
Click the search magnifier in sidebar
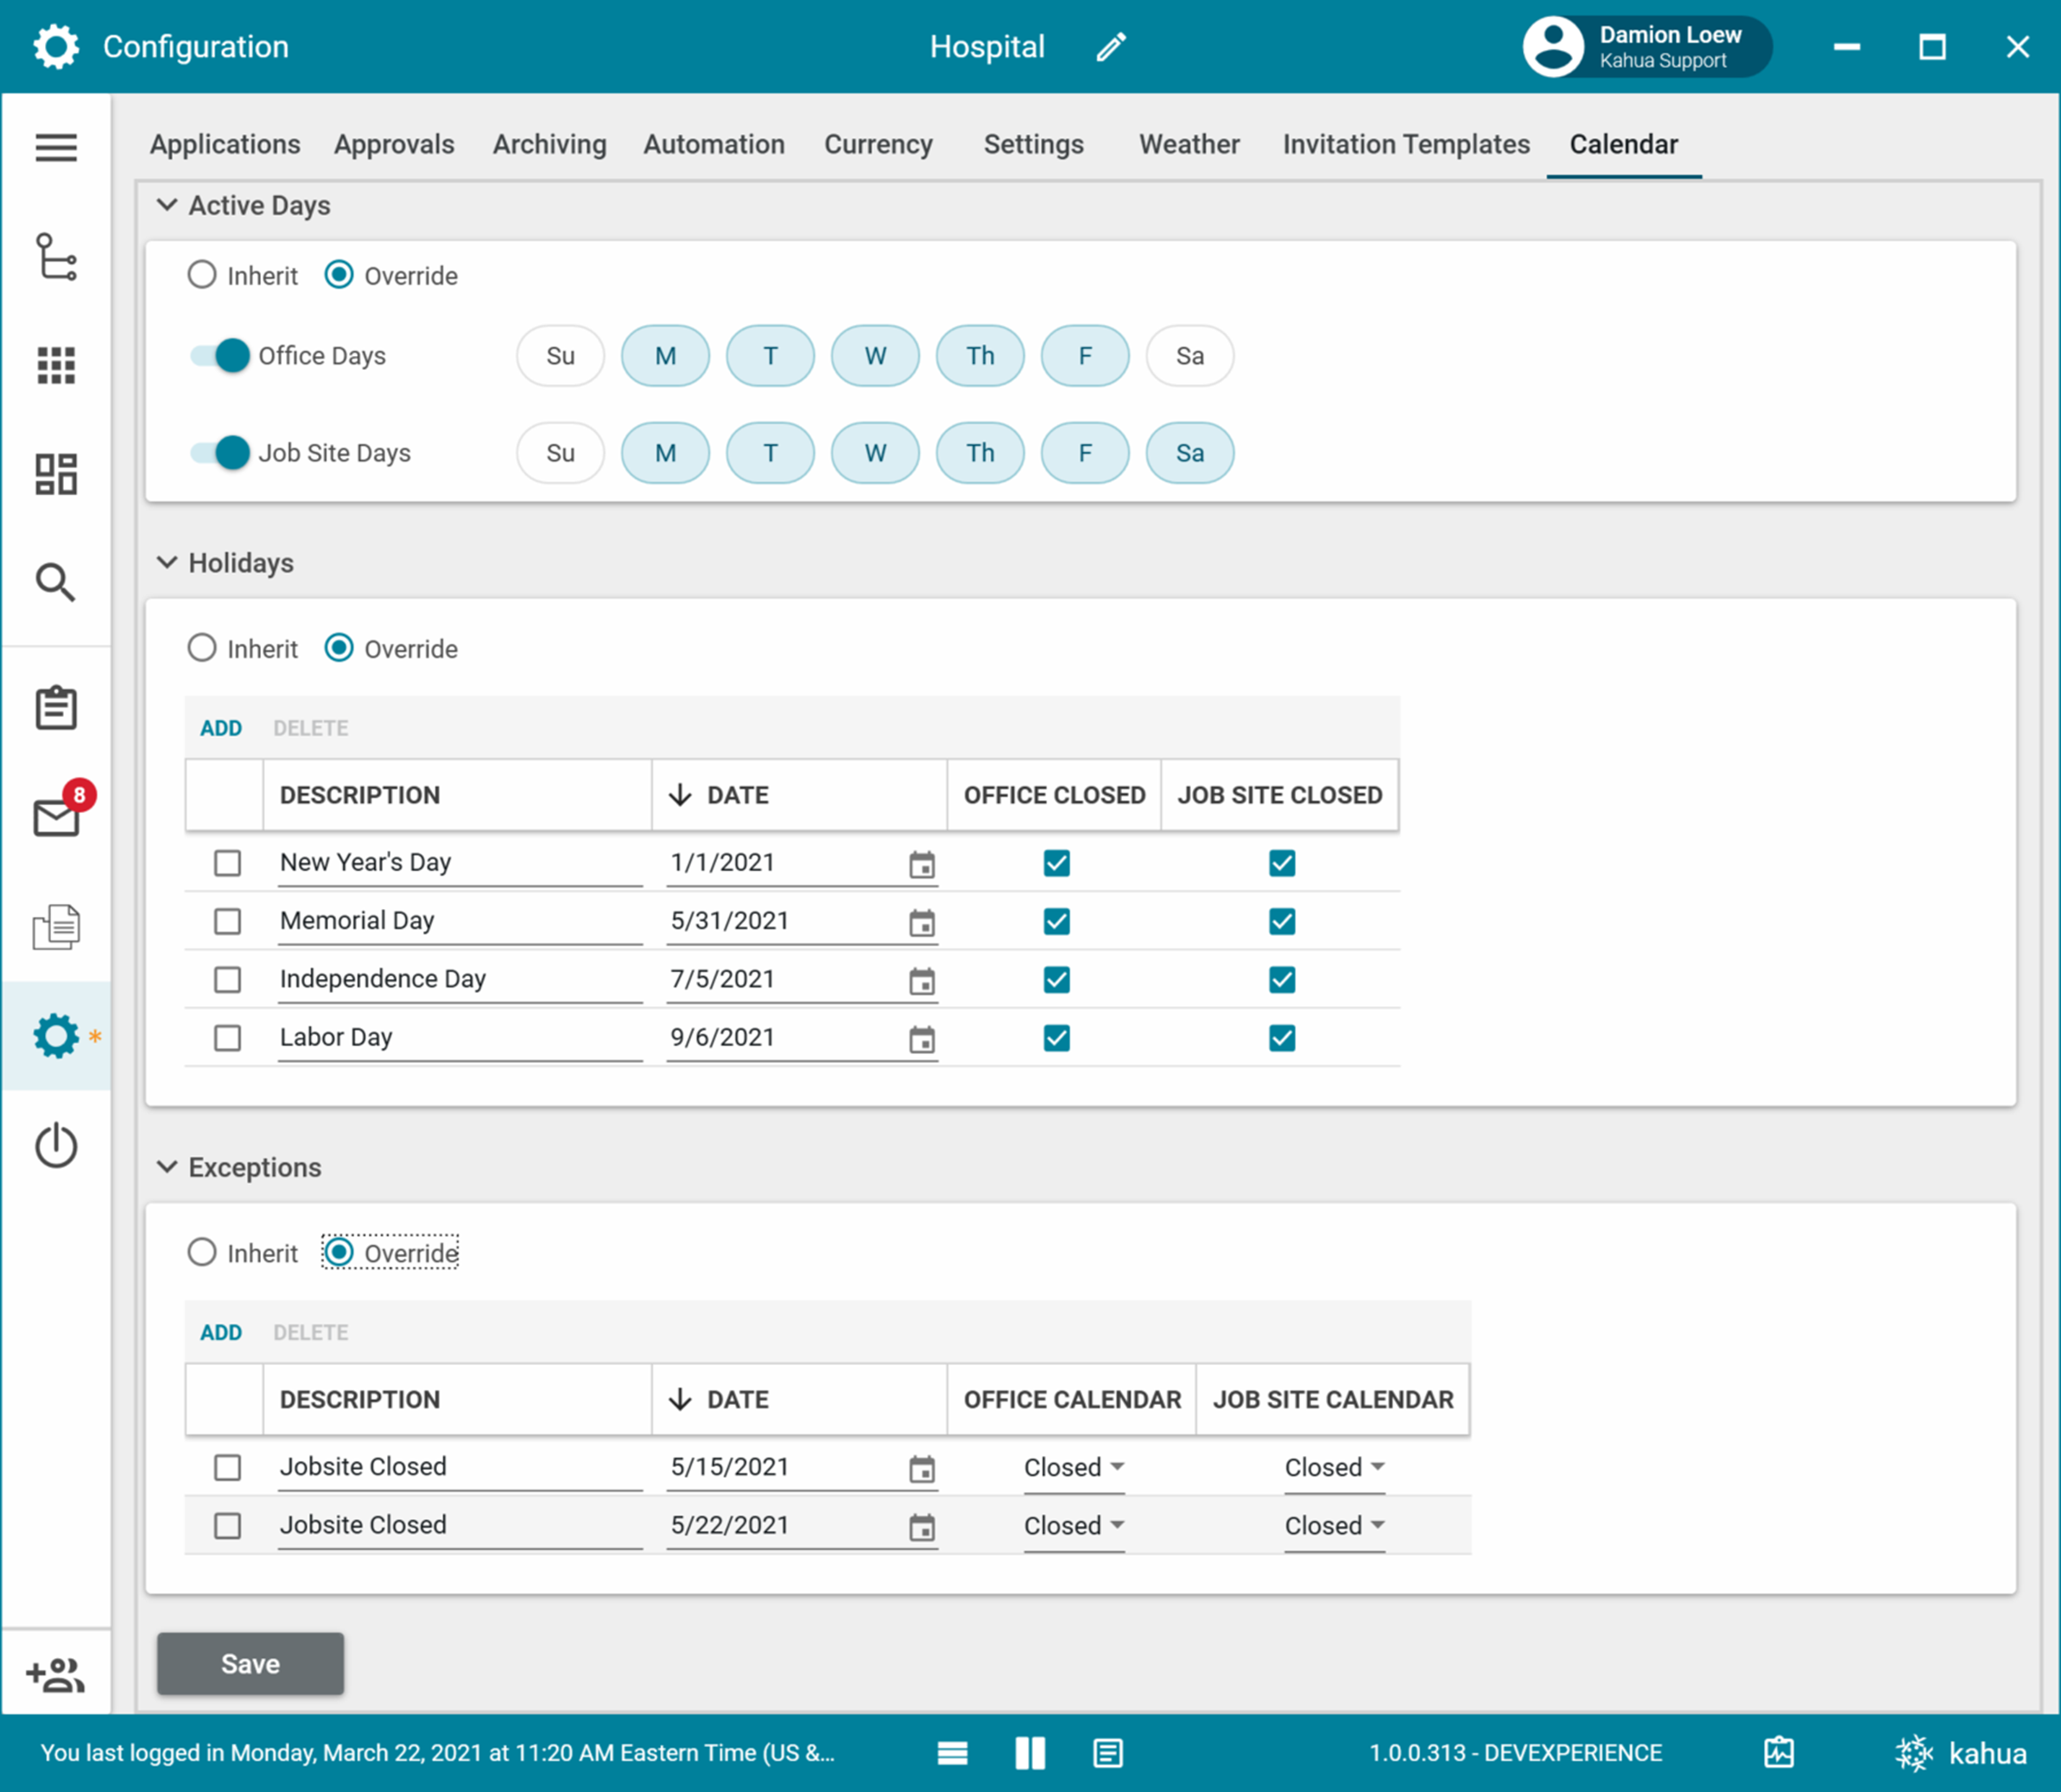pos(56,582)
